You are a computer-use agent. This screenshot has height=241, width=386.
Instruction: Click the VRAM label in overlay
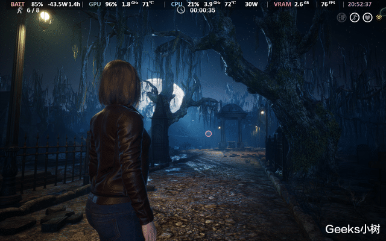(x=282, y=4)
